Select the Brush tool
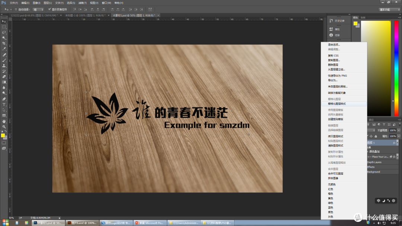Viewport: 402px width, 226px height. (4, 61)
